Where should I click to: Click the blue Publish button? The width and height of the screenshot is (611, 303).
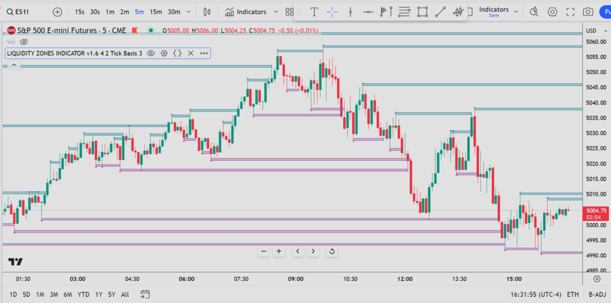click(605, 12)
